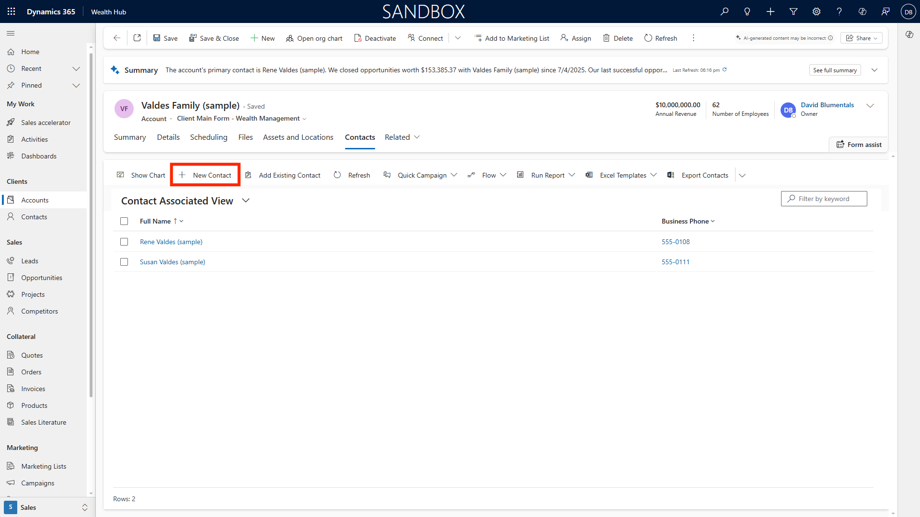Toggle the select all rows checkbox
Screen dimensions: 920x517
pyautogui.click(x=124, y=221)
